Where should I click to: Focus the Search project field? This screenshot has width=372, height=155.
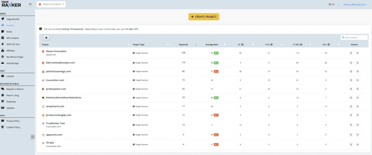click(354, 37)
